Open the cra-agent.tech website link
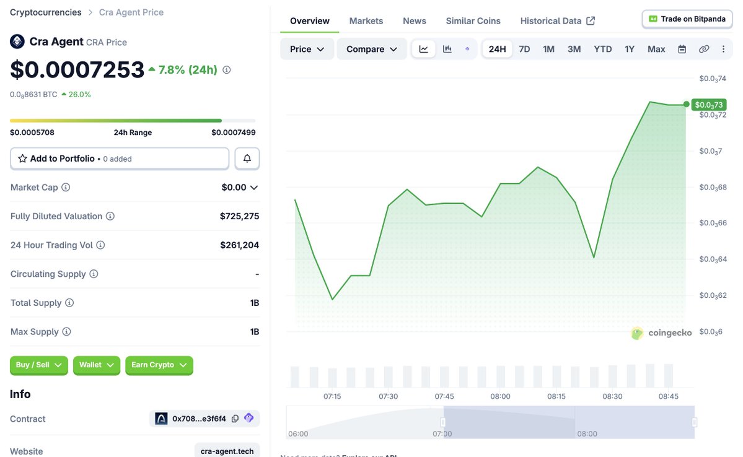This screenshot has height=457, width=743. coord(227,451)
